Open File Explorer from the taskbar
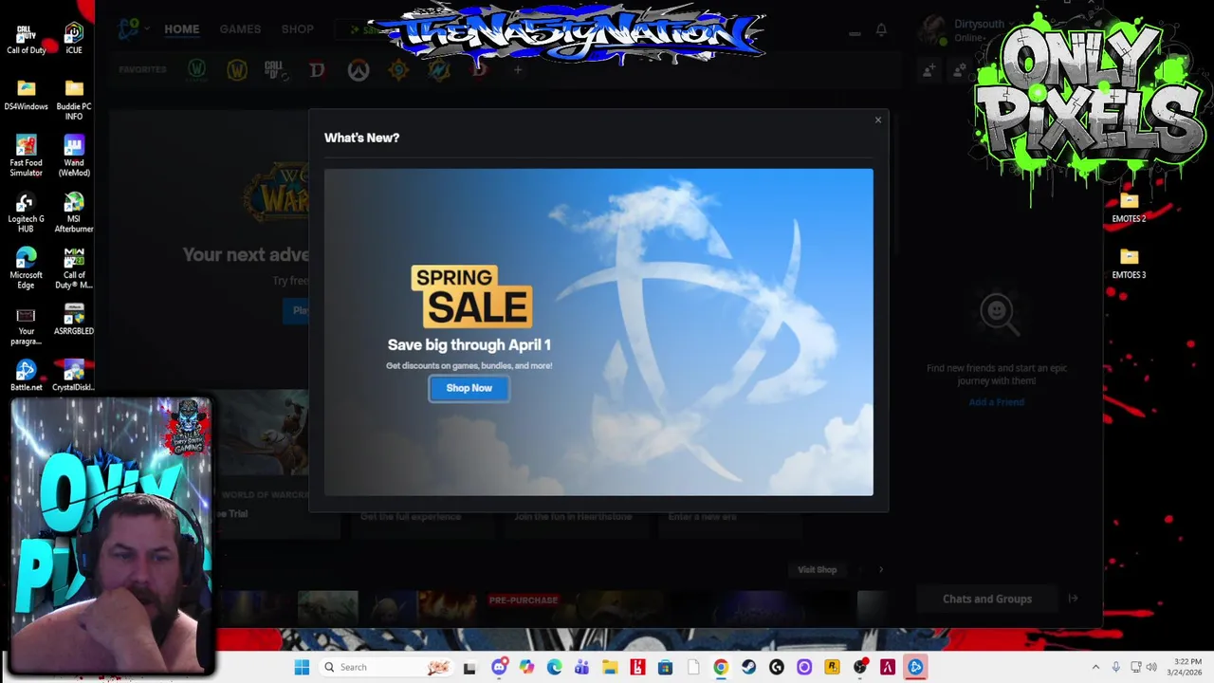The width and height of the screenshot is (1214, 683). click(x=610, y=667)
